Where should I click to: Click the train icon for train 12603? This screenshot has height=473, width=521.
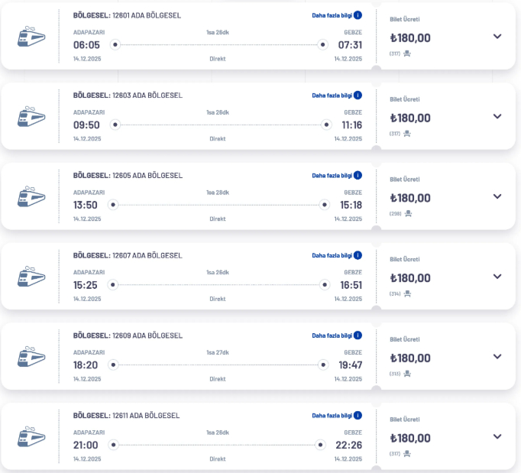click(31, 117)
